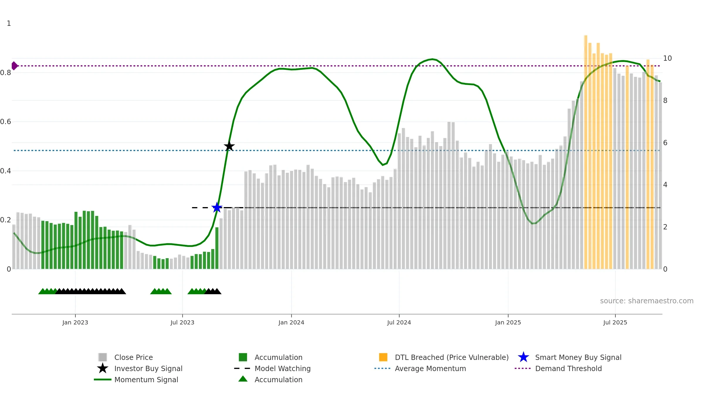Click the black star Investor Buy Signal legend icon
The height and width of the screenshot is (396, 704).
[x=103, y=368]
